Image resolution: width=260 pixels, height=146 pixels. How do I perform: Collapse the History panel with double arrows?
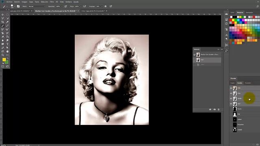click(219, 49)
